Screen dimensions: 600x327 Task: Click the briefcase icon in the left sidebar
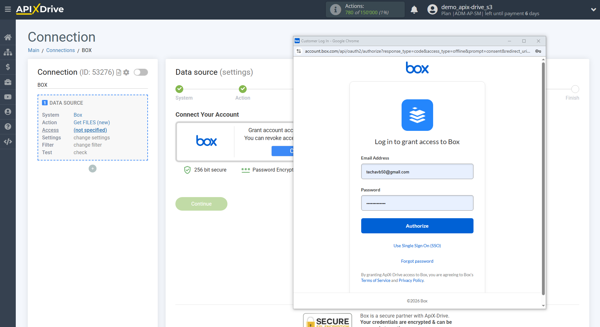(8, 82)
